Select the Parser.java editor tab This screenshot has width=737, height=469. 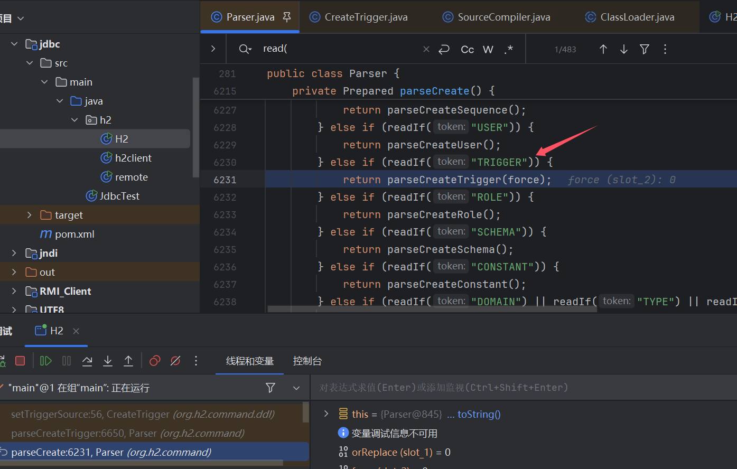(250, 17)
